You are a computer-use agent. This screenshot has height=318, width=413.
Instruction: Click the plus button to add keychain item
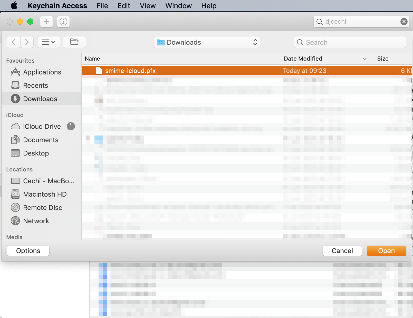(46, 22)
